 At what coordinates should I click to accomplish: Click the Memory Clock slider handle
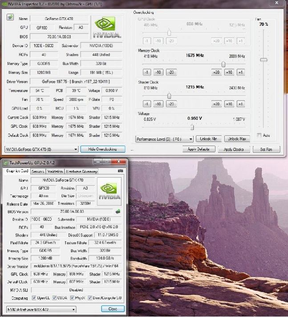(223, 64)
